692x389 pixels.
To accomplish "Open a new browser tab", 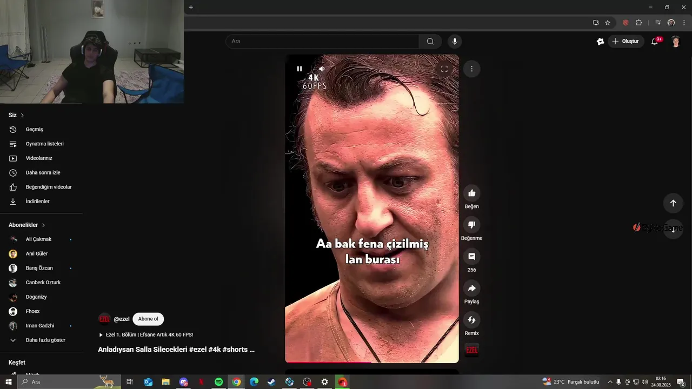I will (191, 7).
